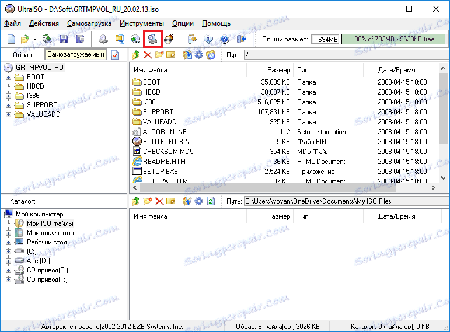The height and width of the screenshot is (332, 450).
Task: Click red Delete X in Каталог toolbar
Action: tap(159, 201)
